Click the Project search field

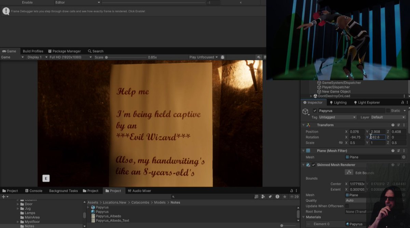coord(212,197)
